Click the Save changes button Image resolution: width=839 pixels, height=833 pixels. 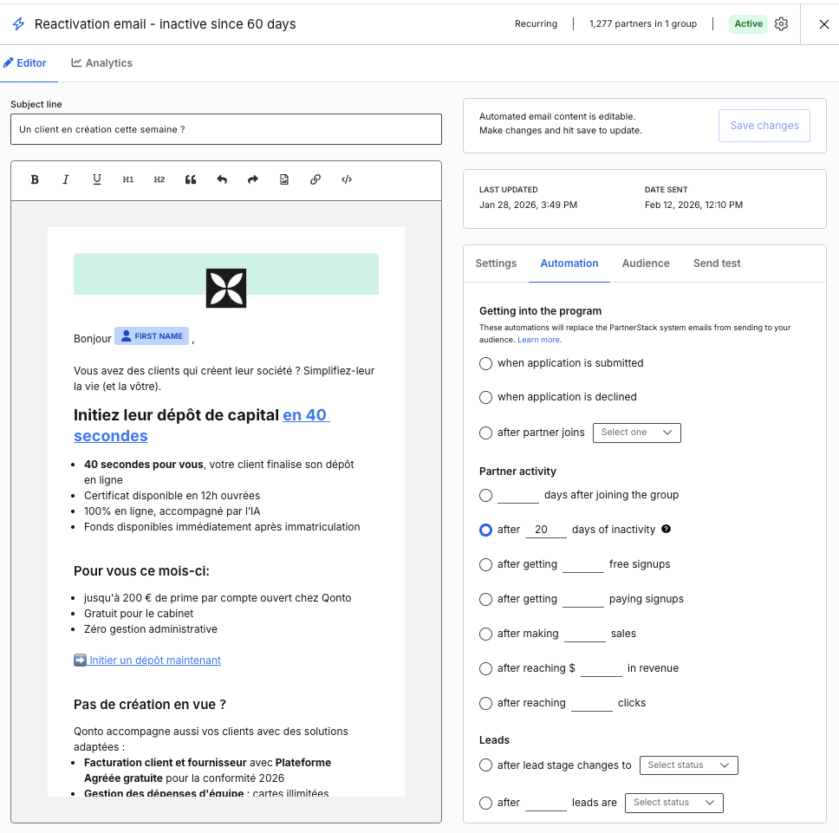point(764,126)
